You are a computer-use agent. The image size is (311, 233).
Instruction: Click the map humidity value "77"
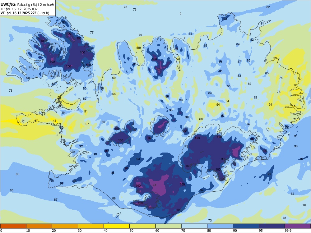pyautogui.click(x=92, y=33)
